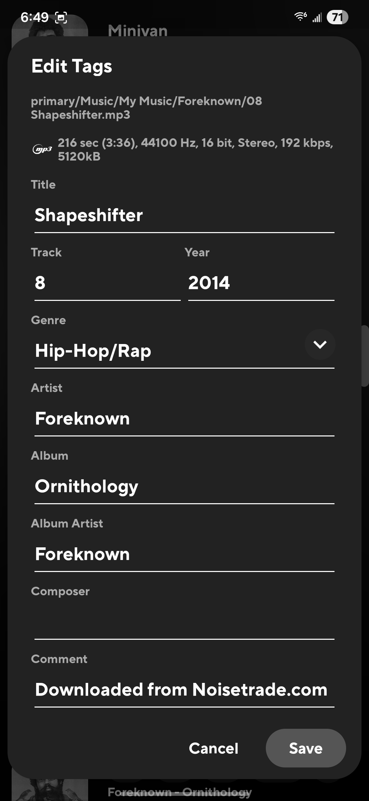Edit the Artist field Foreknown
369x801 pixels.
click(x=184, y=419)
